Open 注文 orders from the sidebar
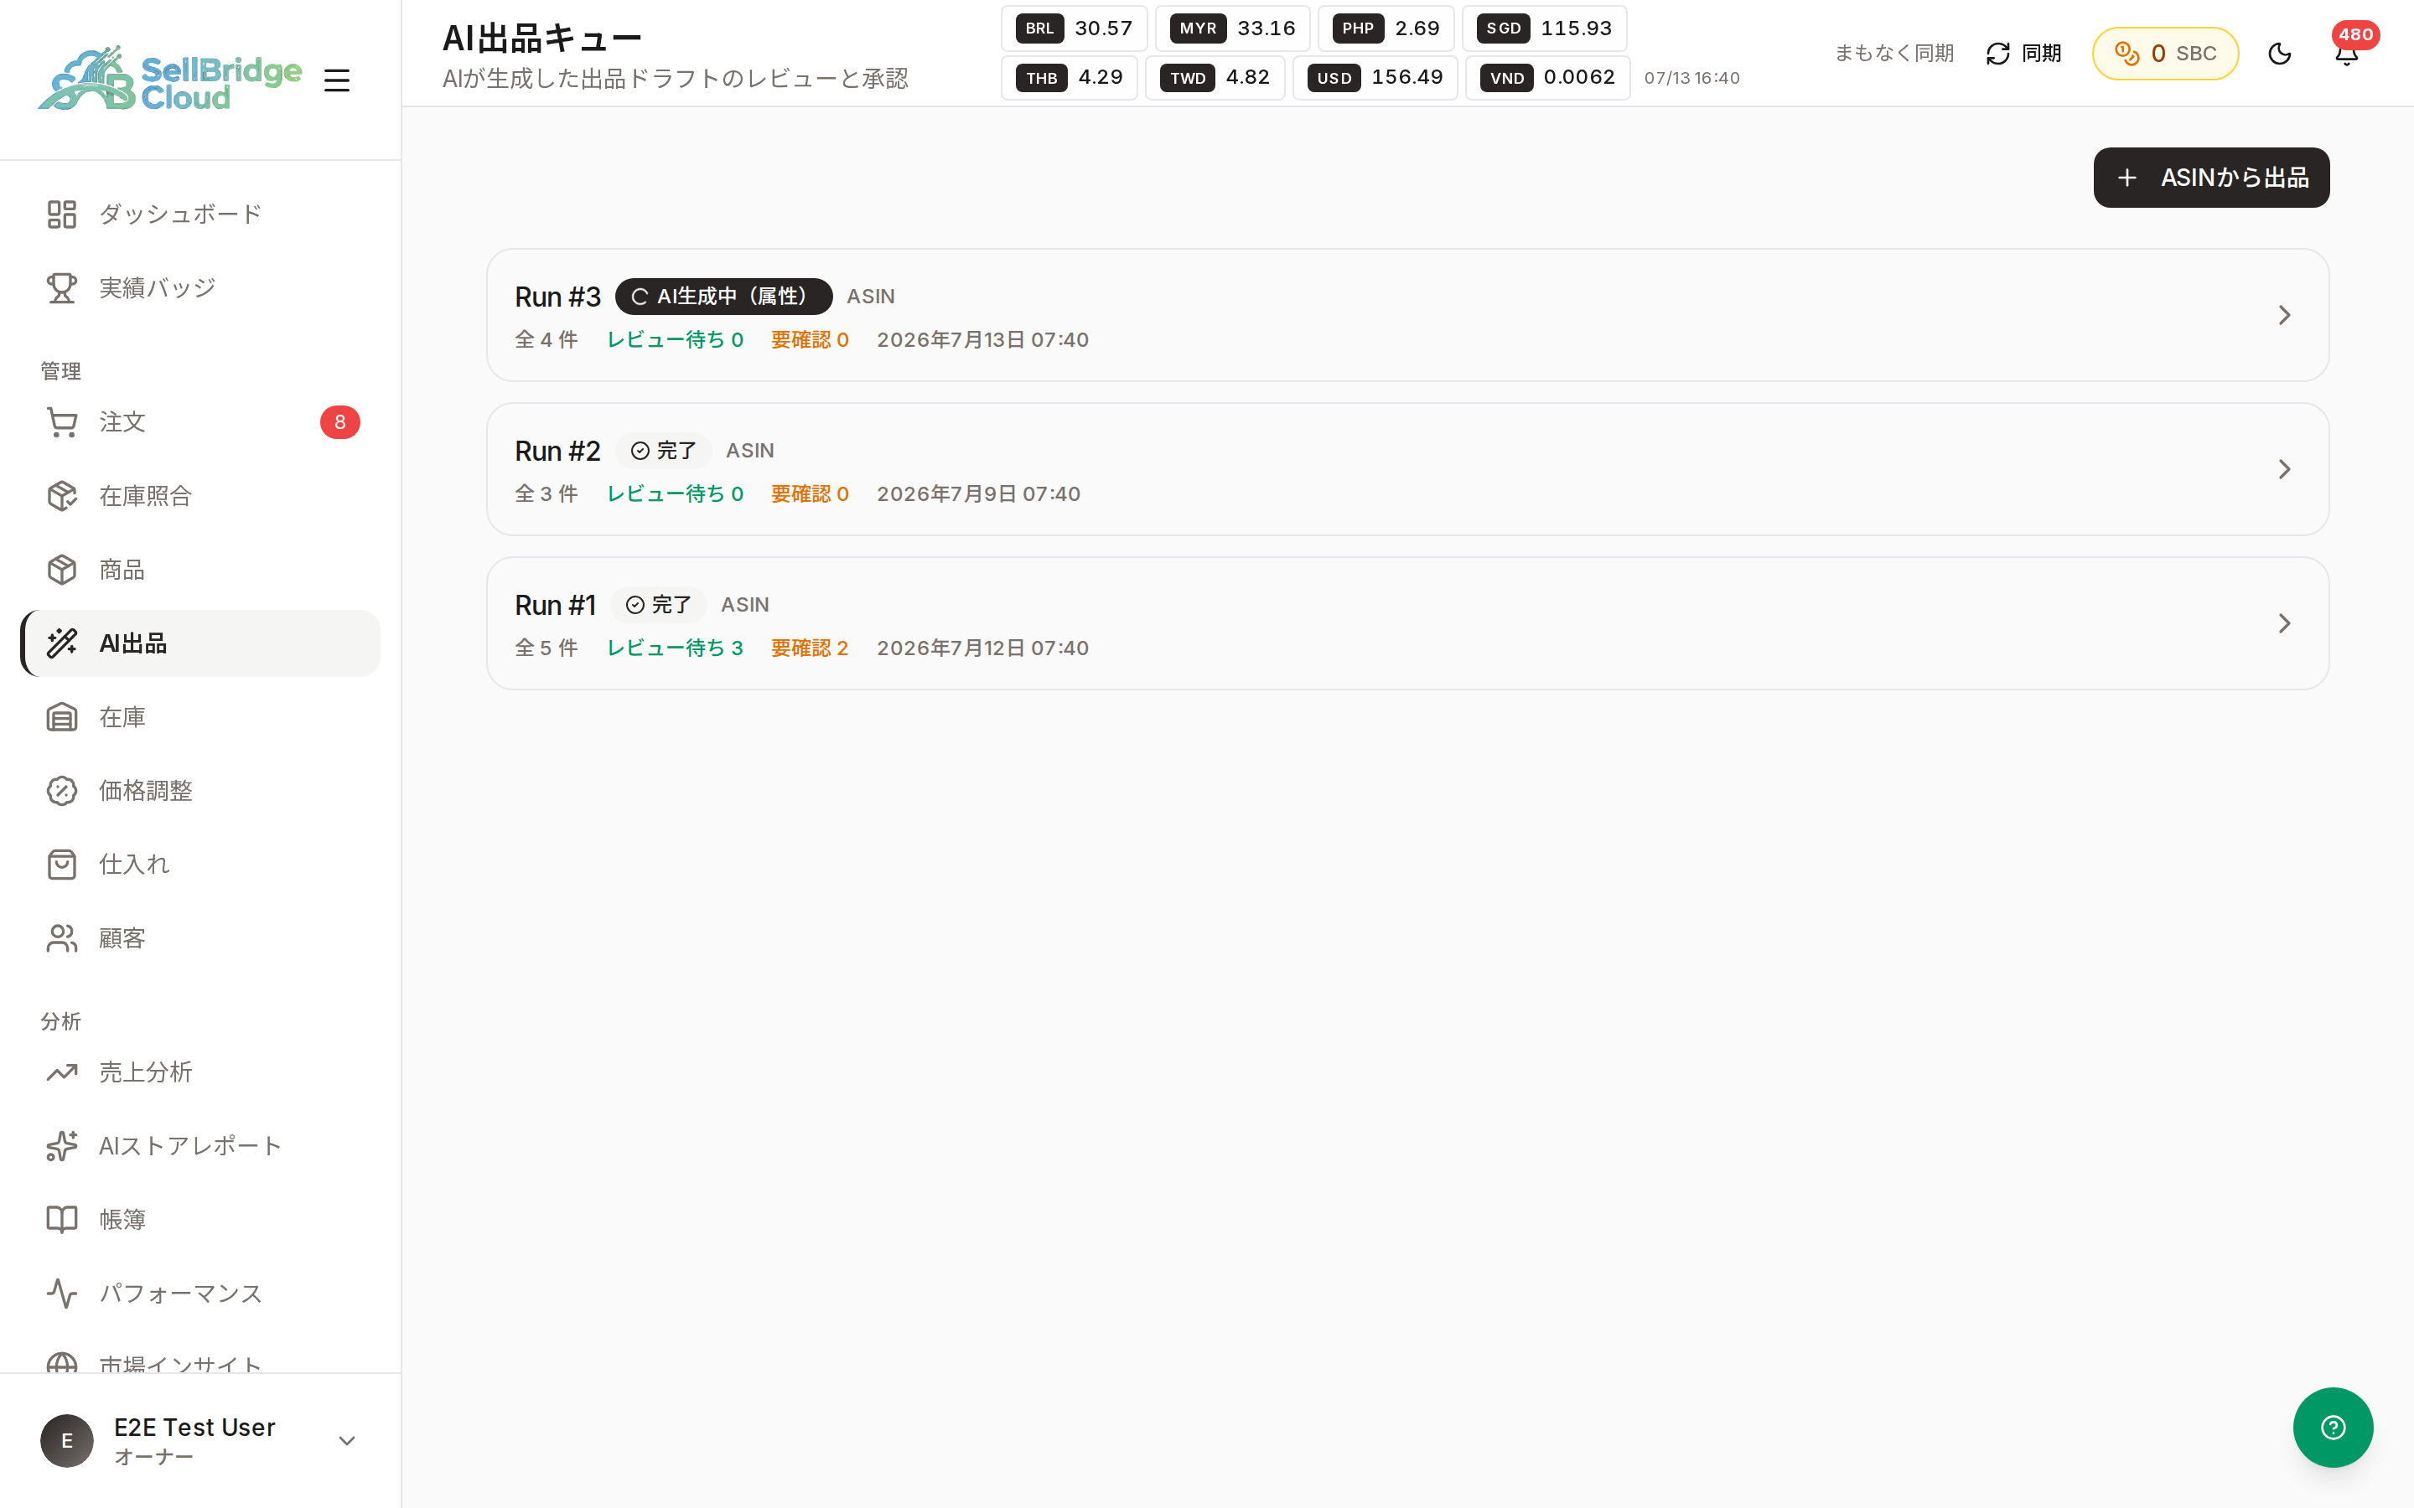Screen dimensions: 2414x1508 [x=200, y=422]
